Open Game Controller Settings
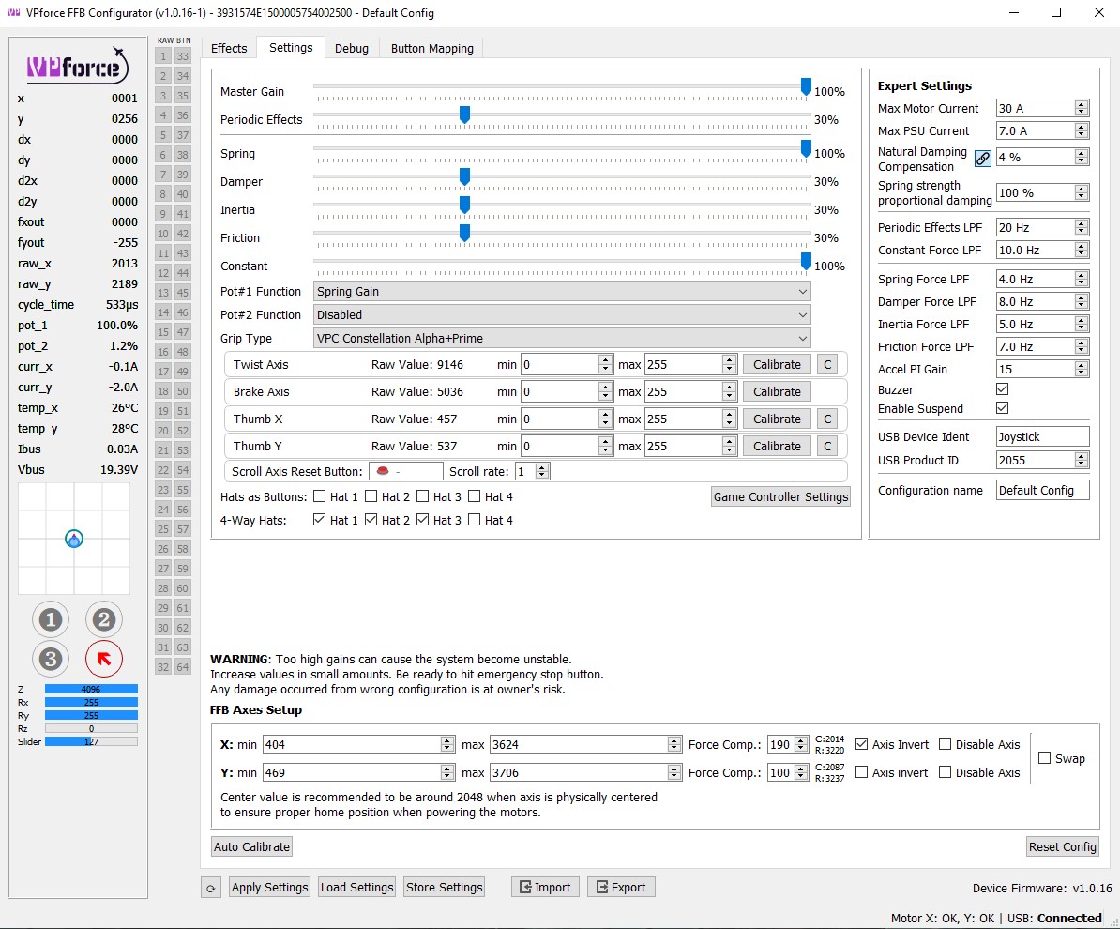 coord(780,496)
